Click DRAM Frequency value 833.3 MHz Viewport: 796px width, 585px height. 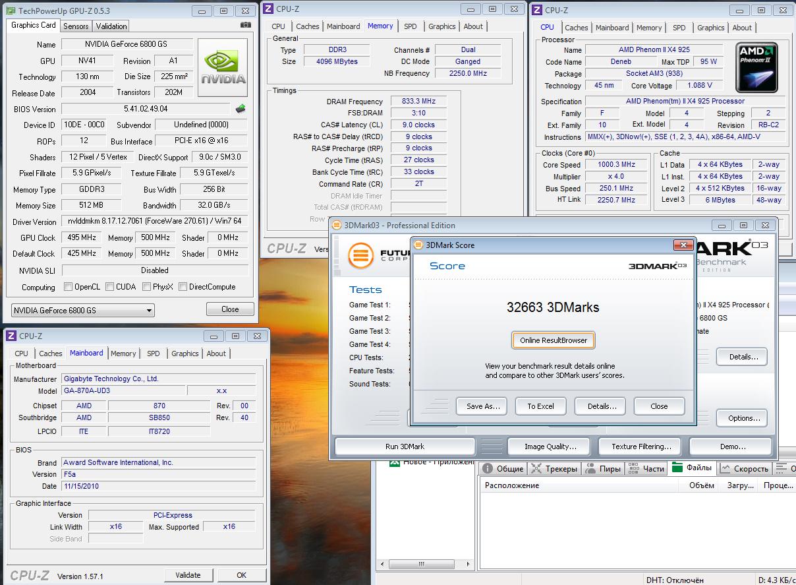click(419, 102)
